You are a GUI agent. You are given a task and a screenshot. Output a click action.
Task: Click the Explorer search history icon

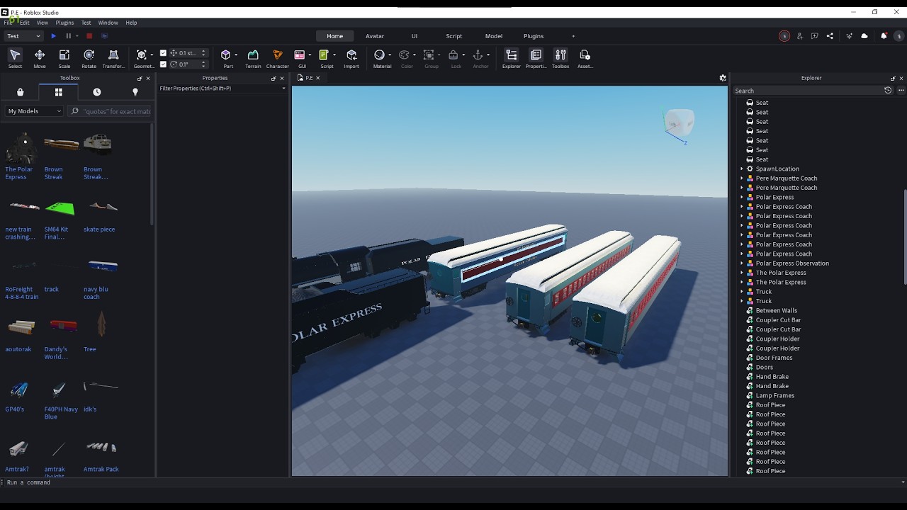click(888, 91)
